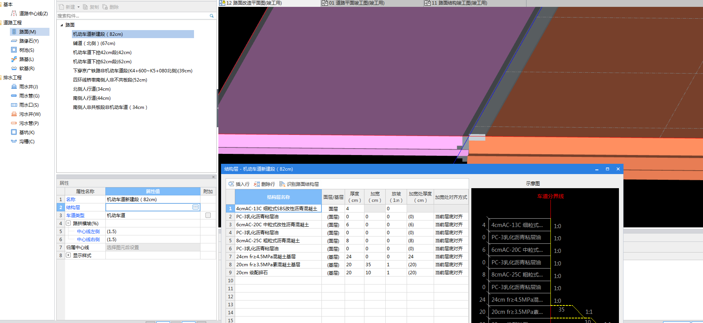Click search magnifier icon in component search
703x323 pixels.
[212, 16]
